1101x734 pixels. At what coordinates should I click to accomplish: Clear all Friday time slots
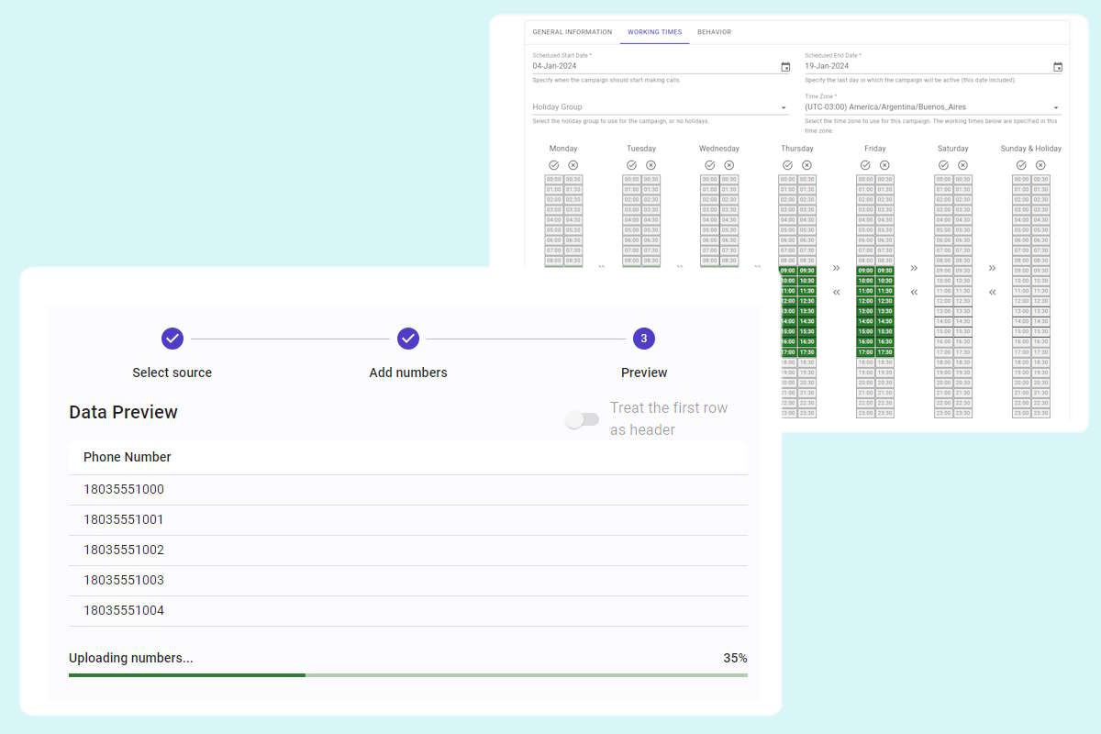tap(885, 165)
